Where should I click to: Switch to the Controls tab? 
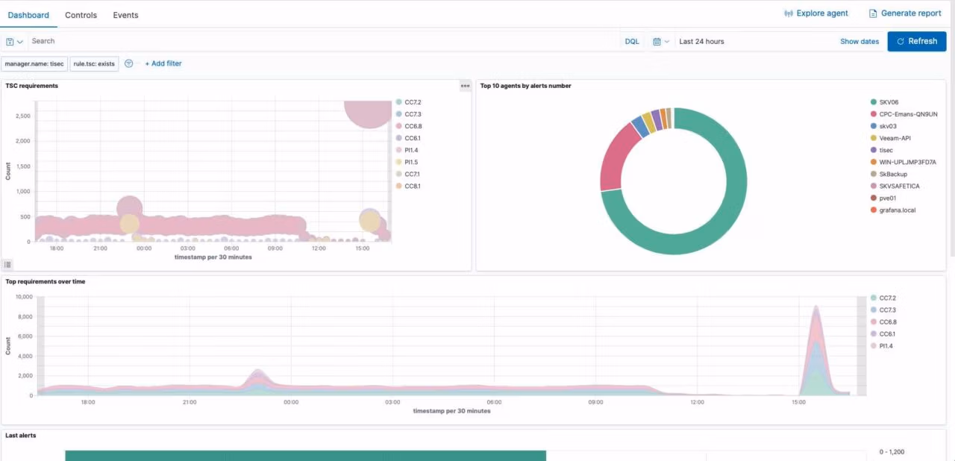point(81,15)
